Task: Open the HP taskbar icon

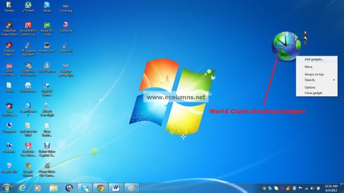Action: coord(69,188)
